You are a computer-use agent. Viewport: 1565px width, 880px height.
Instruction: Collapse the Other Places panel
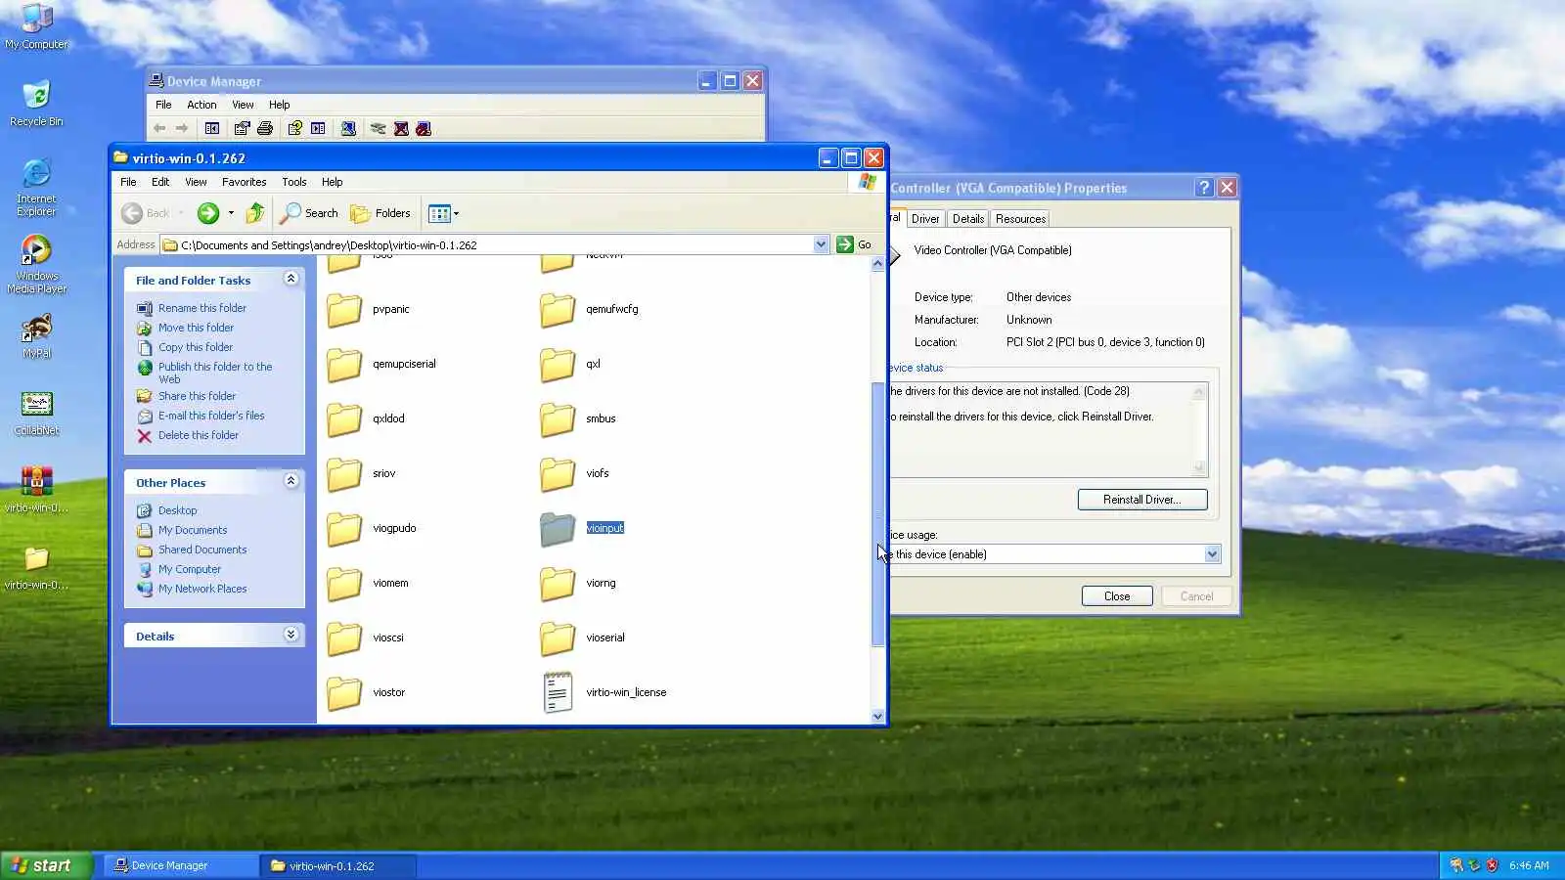291,481
